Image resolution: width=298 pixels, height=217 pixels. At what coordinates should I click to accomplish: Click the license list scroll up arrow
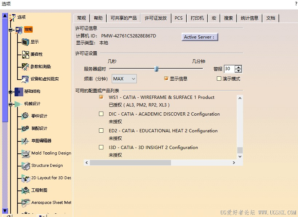(x=240, y=98)
